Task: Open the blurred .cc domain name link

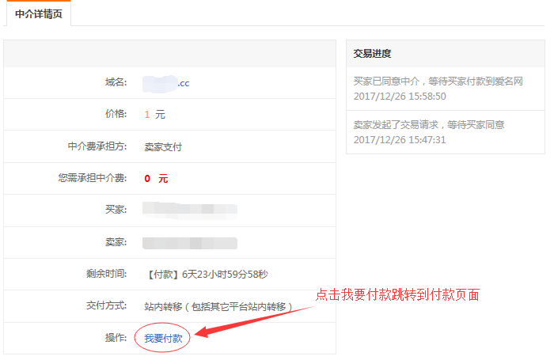Action: [x=167, y=82]
